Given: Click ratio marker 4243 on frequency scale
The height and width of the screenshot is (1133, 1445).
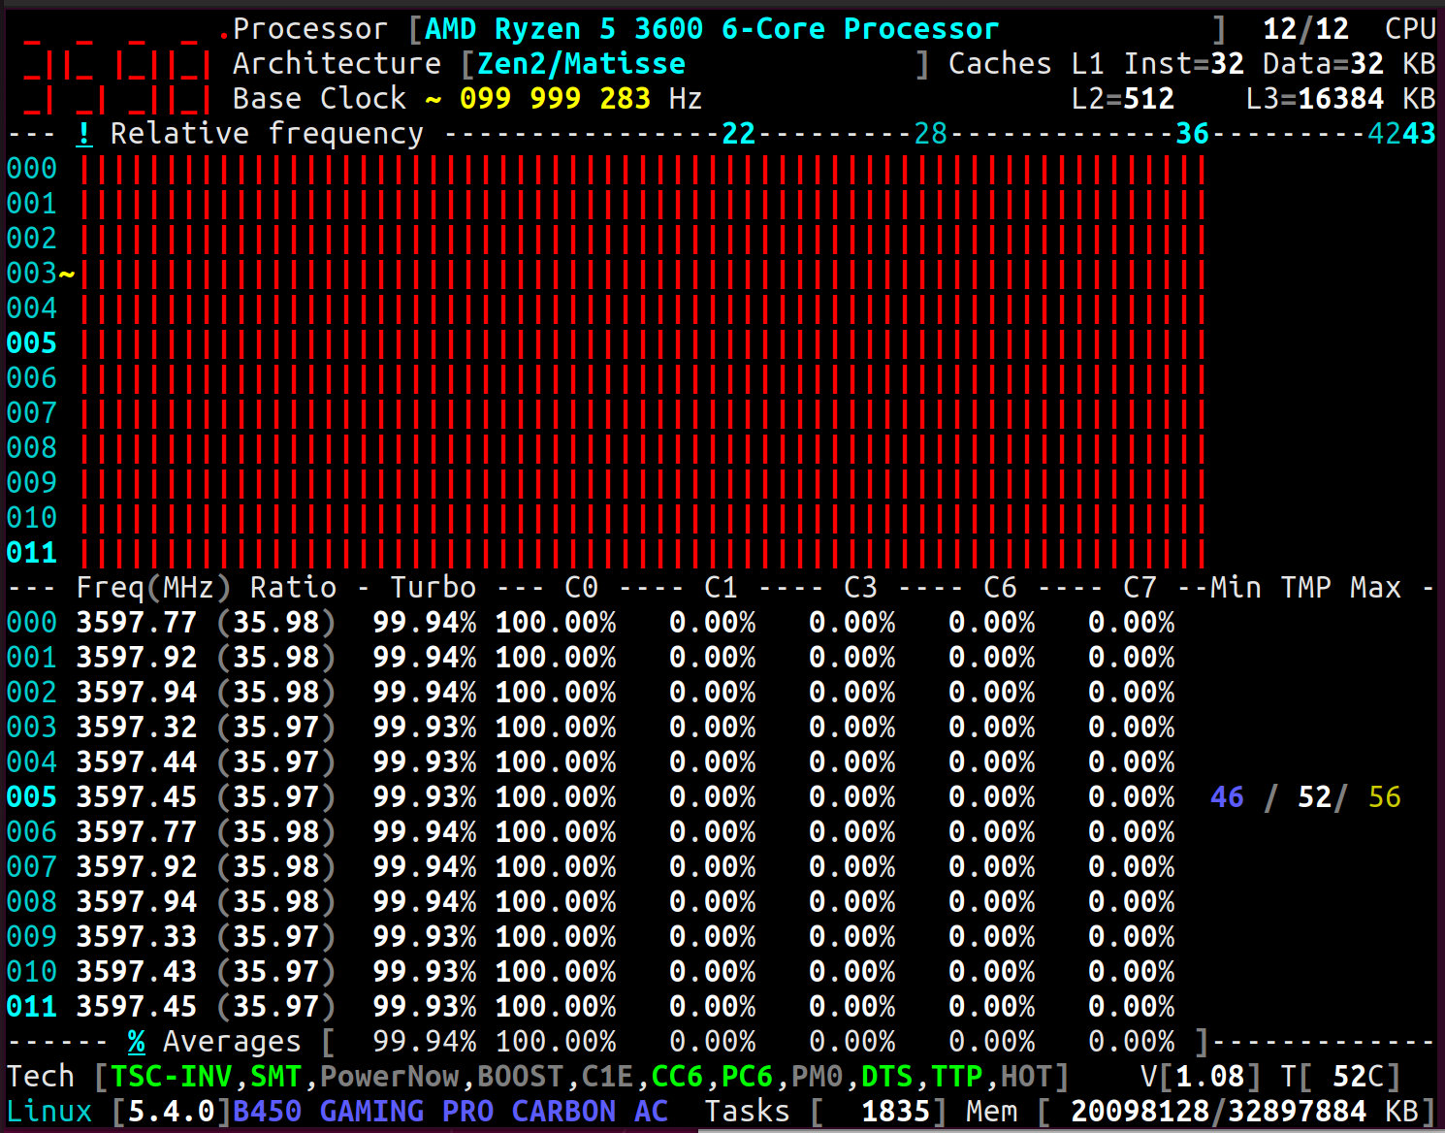Looking at the screenshot, I should click(1401, 134).
